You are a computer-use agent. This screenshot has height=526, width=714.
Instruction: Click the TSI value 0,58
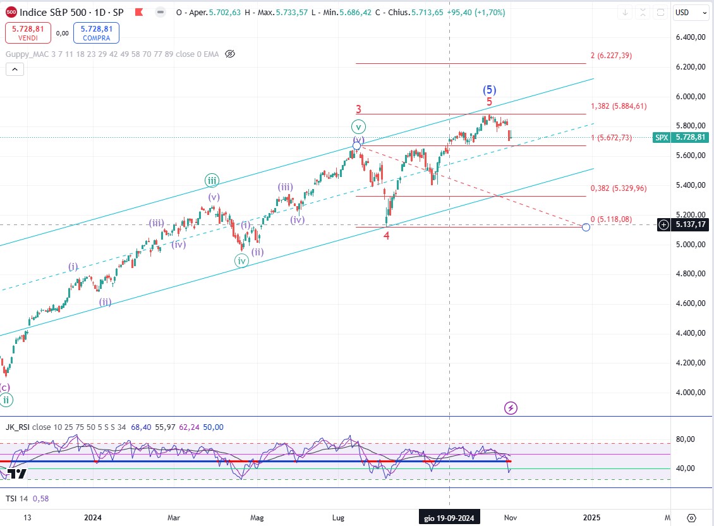40,499
